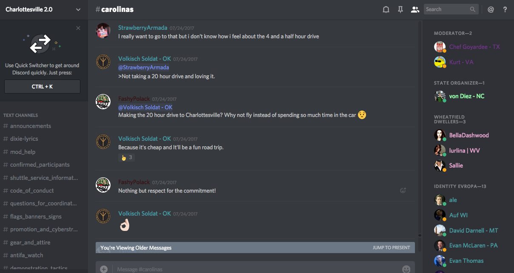The width and height of the screenshot is (514, 273).
Task: Switch to the antifa_watch channel
Action: pos(26,255)
